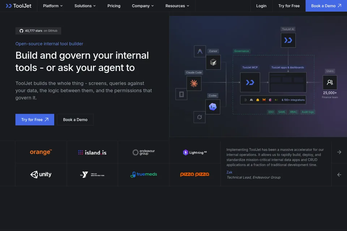Click the ToolJet MCP icon tile
Image resolution: width=347 pixels, height=231 pixels.
[x=250, y=82]
